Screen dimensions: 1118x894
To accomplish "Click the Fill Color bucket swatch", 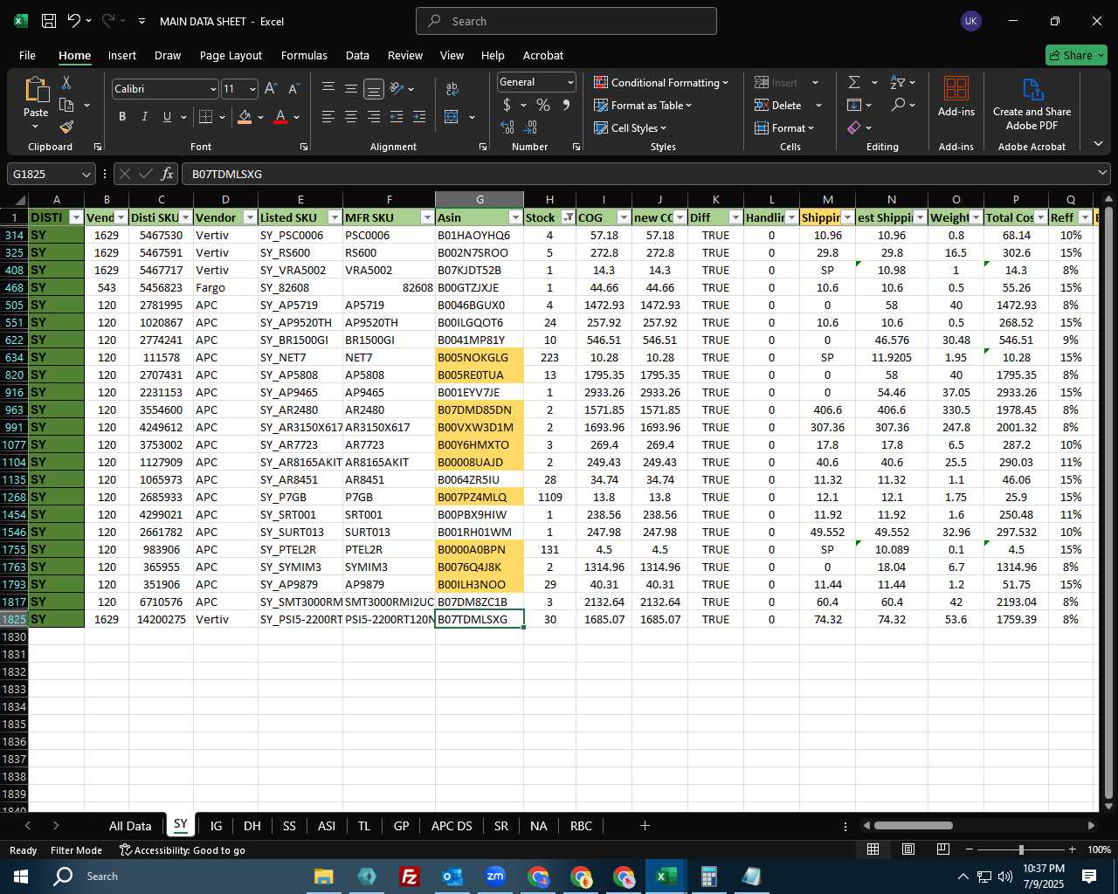I will click(x=245, y=117).
